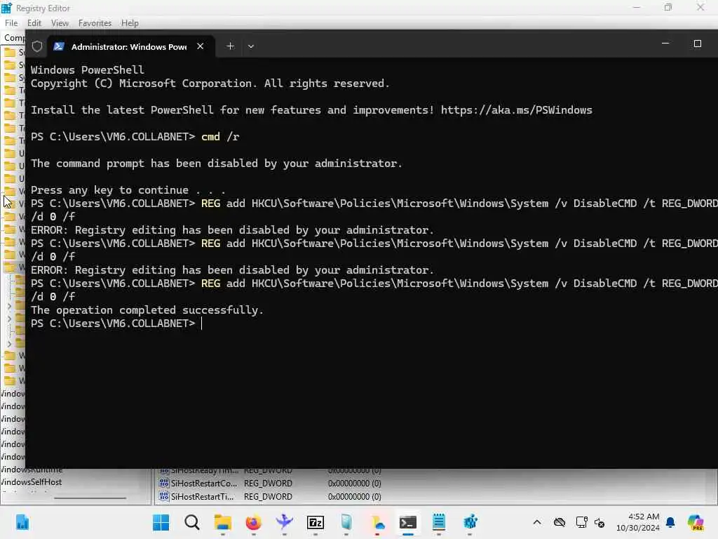Select the SiHostRestartTi... value name
Viewport: 718px width, 539px height.
pos(202,497)
